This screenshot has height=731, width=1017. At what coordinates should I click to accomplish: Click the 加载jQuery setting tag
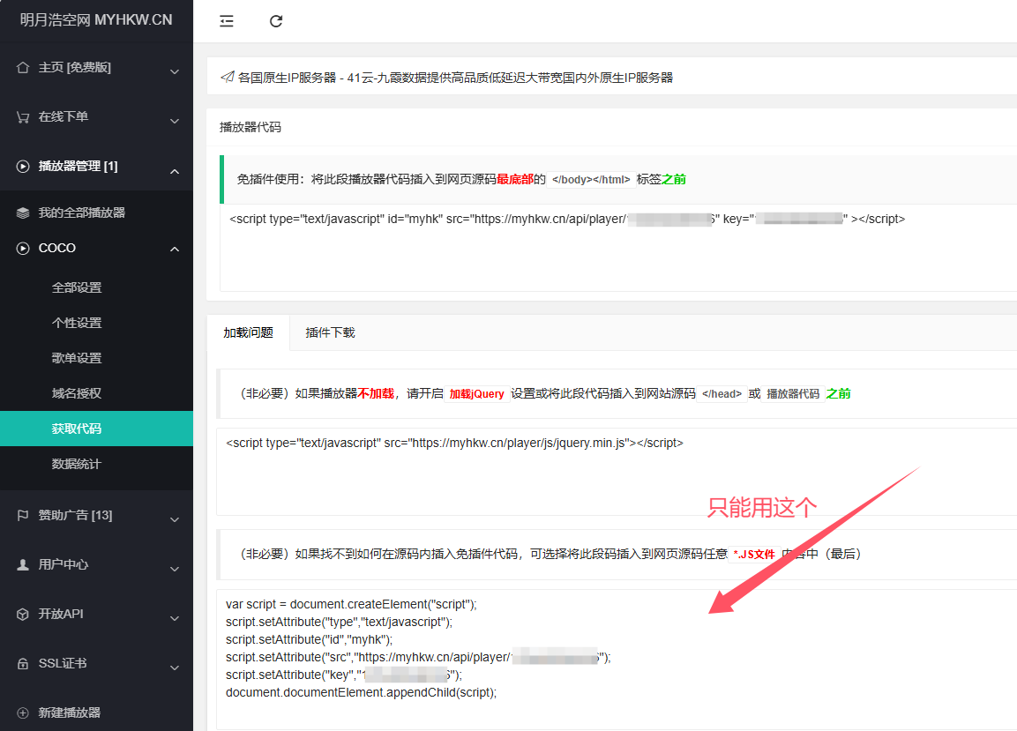(476, 393)
